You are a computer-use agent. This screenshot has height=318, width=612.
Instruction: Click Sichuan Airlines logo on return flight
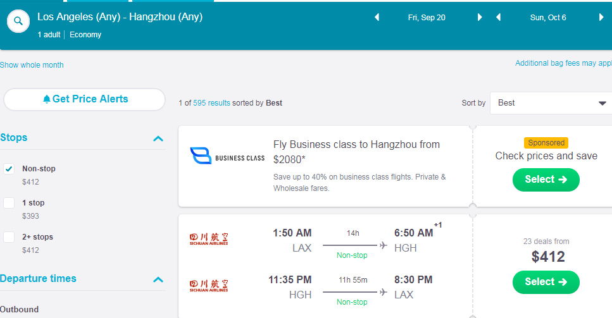tap(209, 286)
